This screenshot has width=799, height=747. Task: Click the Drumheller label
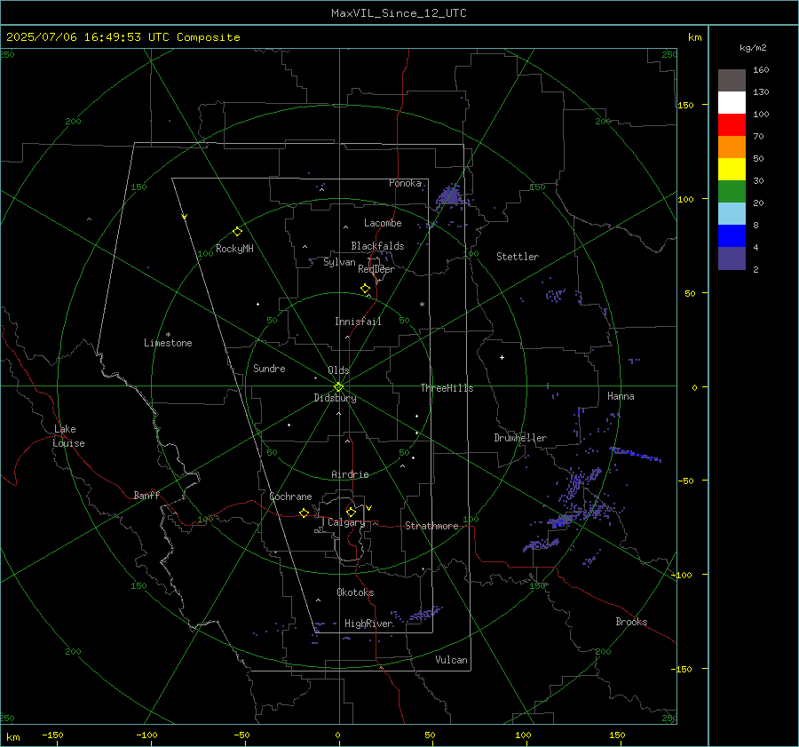click(x=520, y=438)
